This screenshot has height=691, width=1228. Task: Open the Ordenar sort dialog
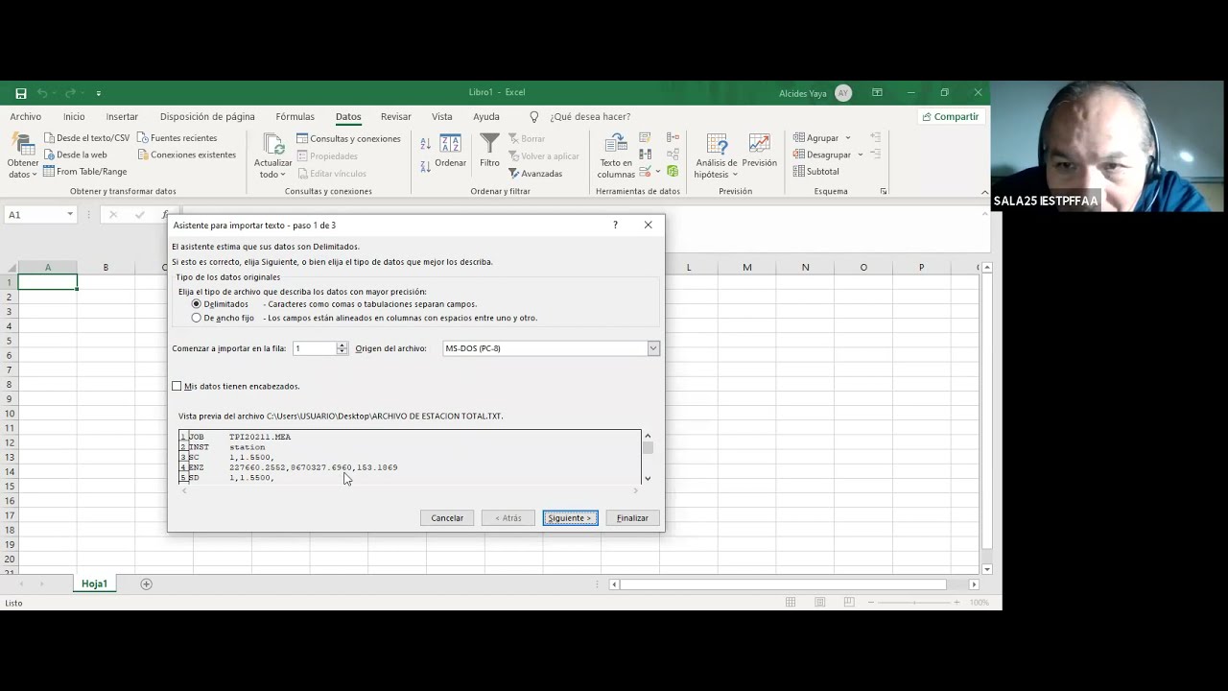(450, 152)
